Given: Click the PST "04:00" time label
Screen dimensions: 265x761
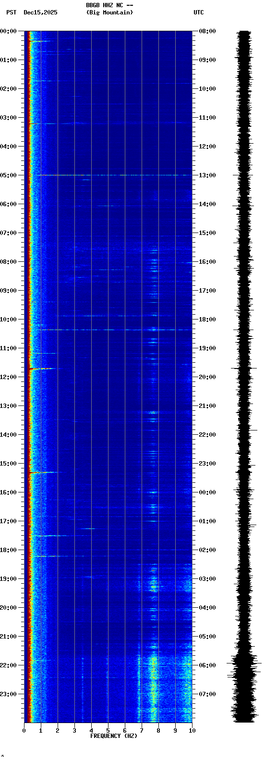Looking at the screenshot, I should point(8,147).
